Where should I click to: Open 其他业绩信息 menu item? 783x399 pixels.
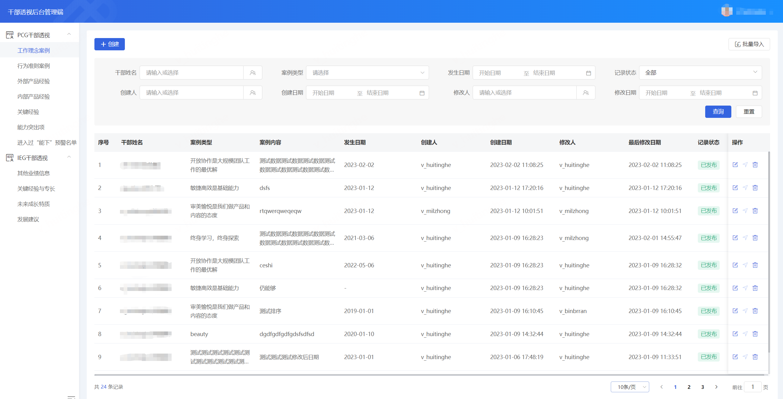34,173
